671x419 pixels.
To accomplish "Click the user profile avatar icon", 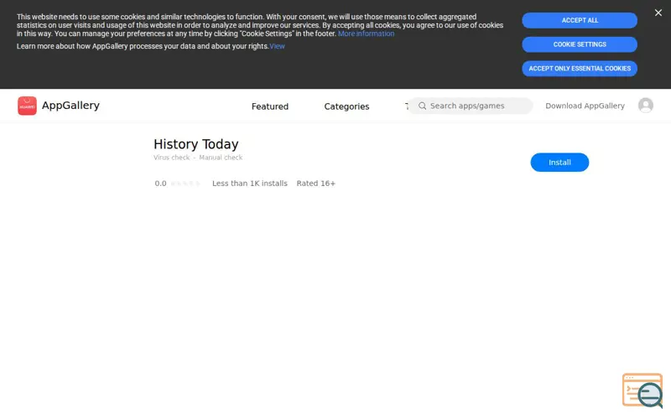I will pos(645,106).
